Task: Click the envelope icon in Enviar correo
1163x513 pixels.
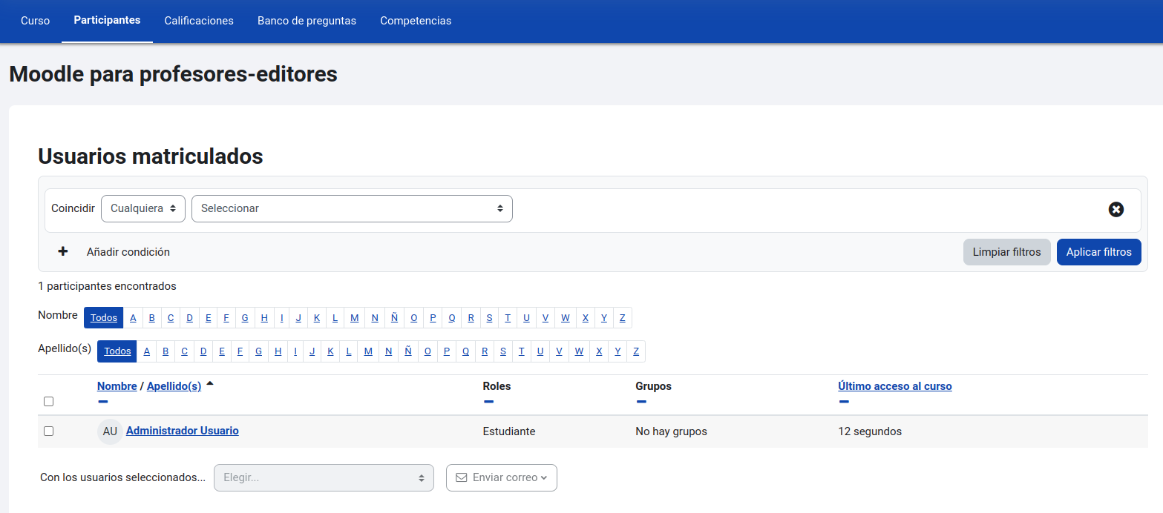Action: [x=461, y=477]
